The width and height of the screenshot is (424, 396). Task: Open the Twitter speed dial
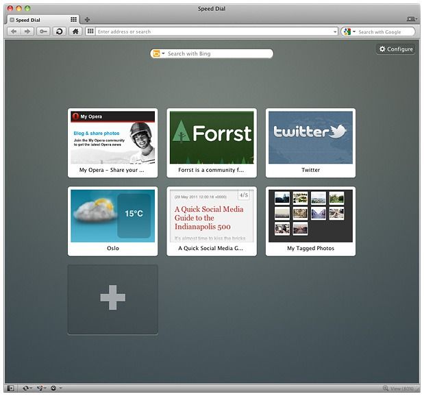click(310, 142)
